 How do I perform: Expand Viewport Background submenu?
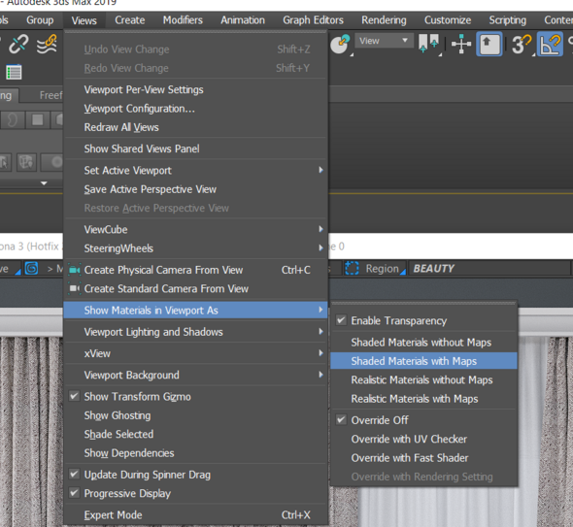[195, 375]
